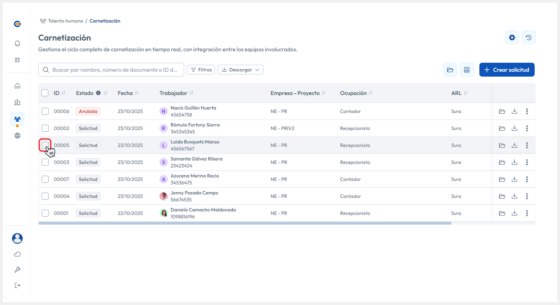
Task: Go to Talento humano breadcrumb
Action: click(x=65, y=21)
